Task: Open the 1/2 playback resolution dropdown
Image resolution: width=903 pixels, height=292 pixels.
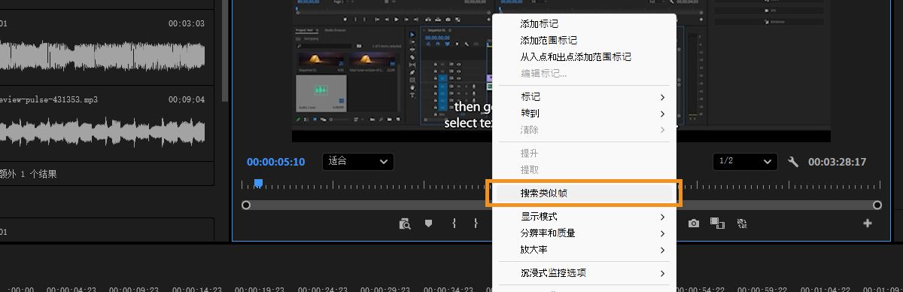Action: click(745, 162)
